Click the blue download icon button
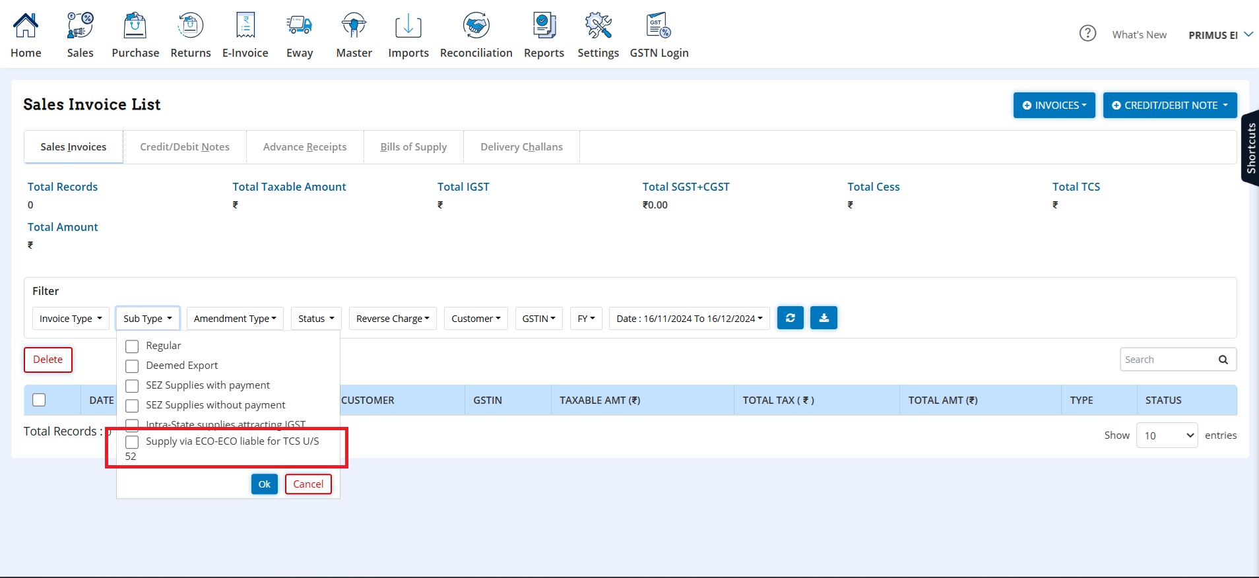This screenshot has height=578, width=1259. 823,318
